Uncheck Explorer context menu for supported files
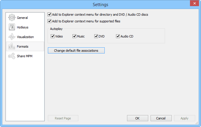The width and height of the screenshot is (201, 127). [50, 21]
